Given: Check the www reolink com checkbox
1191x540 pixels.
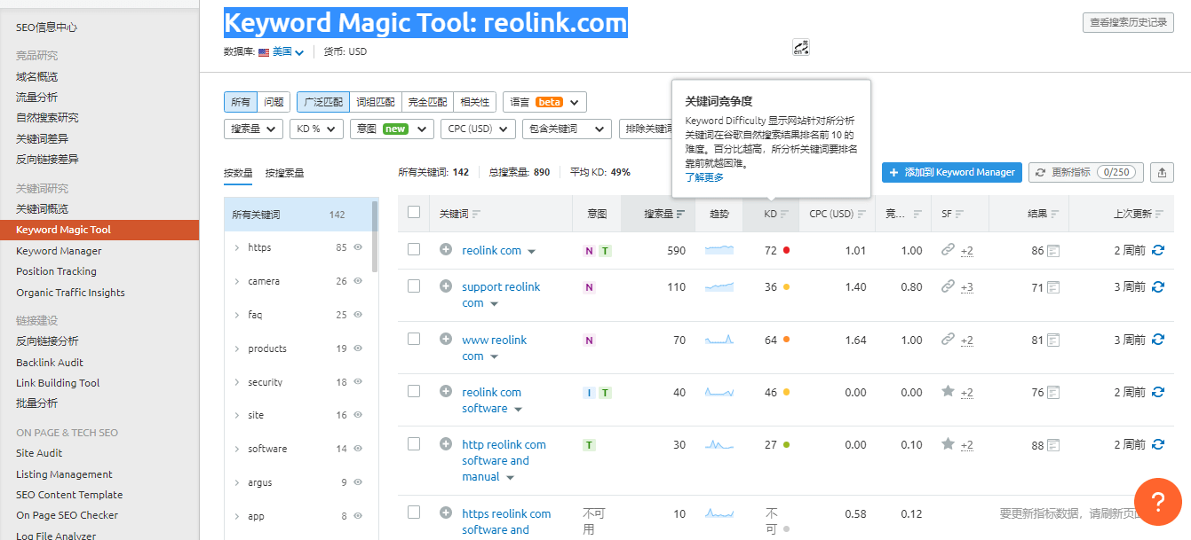Looking at the screenshot, I should 414,339.
